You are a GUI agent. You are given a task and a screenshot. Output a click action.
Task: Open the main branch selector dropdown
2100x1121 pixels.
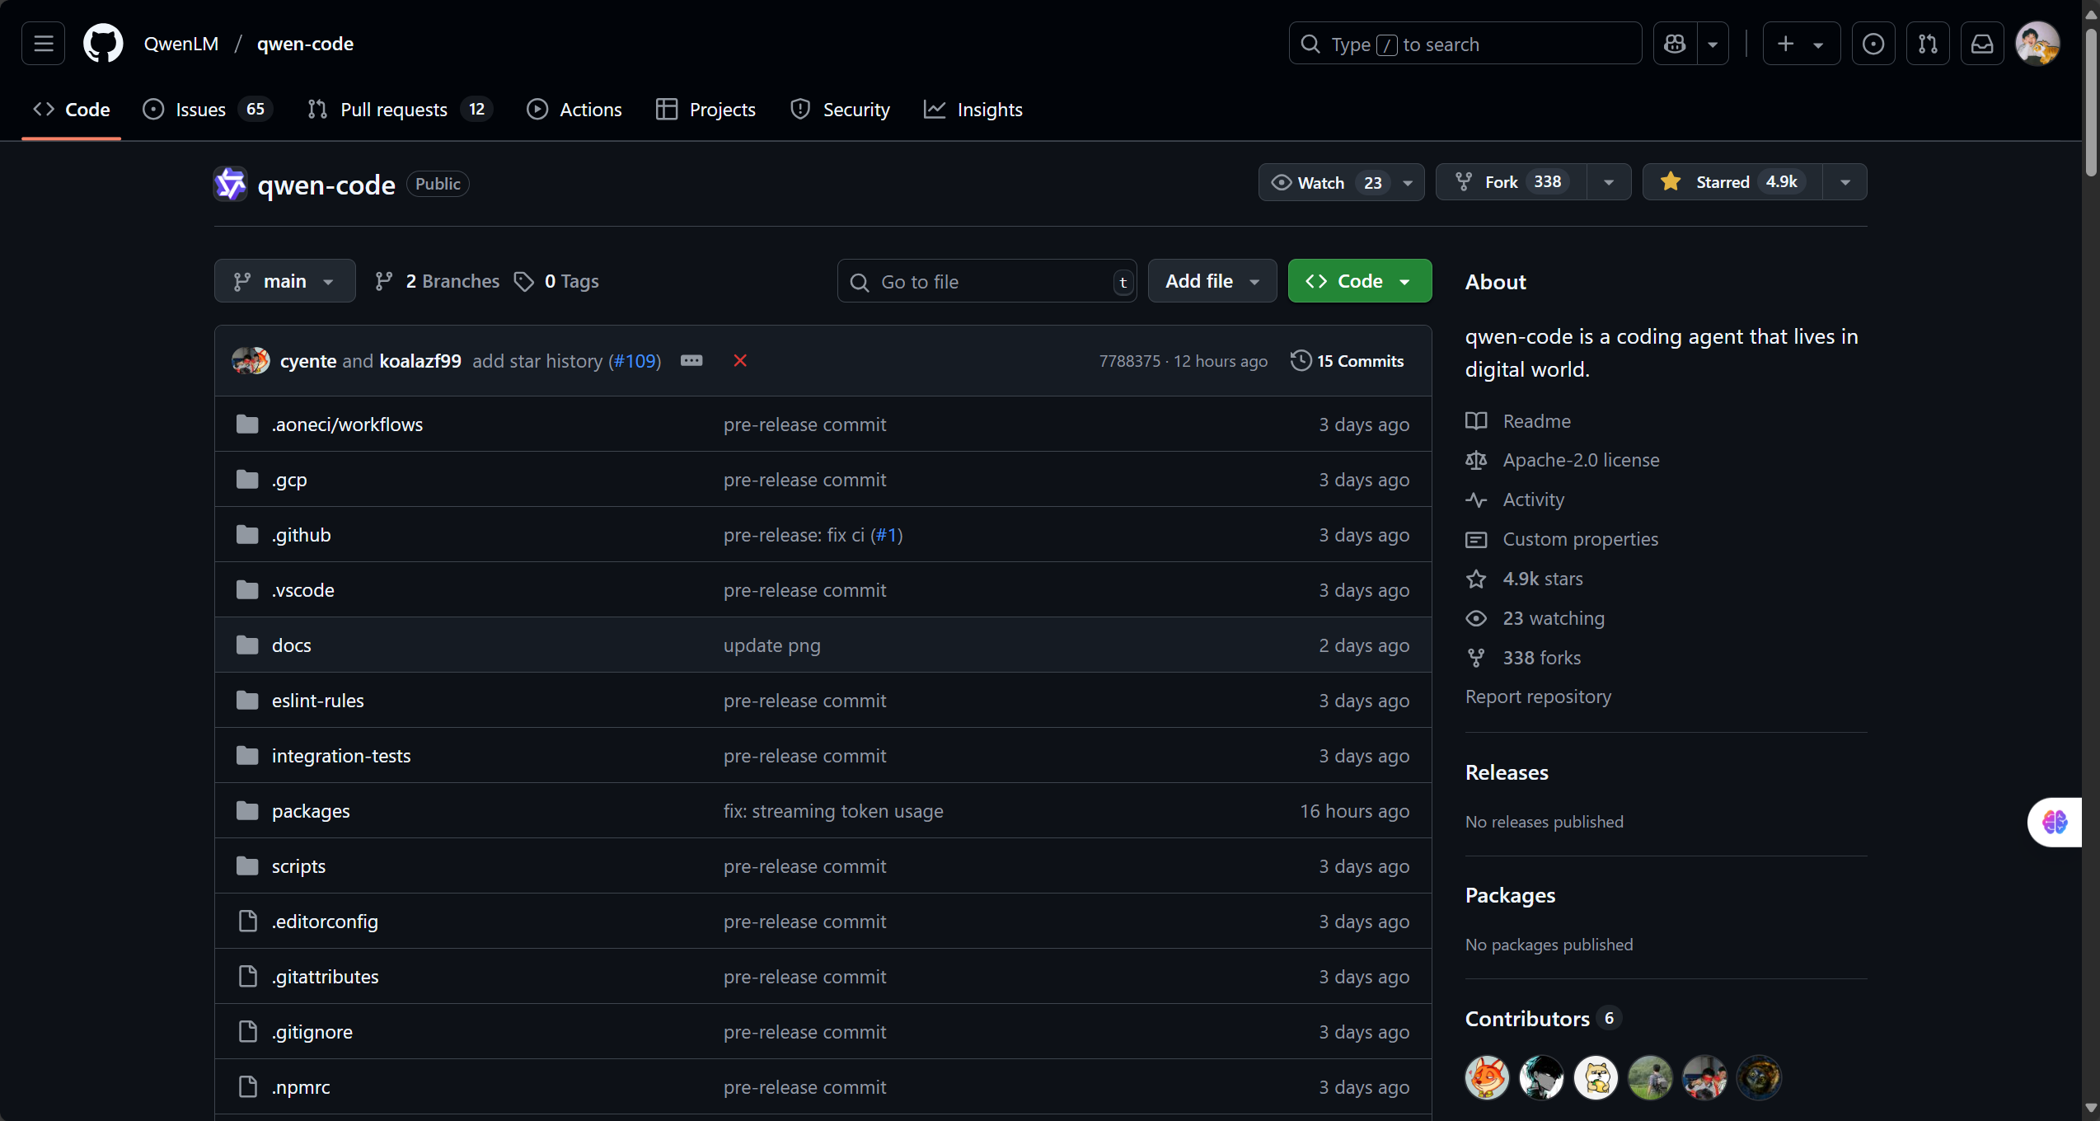pyautogui.click(x=284, y=281)
